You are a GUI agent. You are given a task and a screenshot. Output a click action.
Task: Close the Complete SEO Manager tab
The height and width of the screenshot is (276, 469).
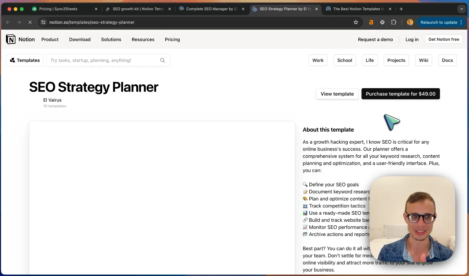[243, 9]
